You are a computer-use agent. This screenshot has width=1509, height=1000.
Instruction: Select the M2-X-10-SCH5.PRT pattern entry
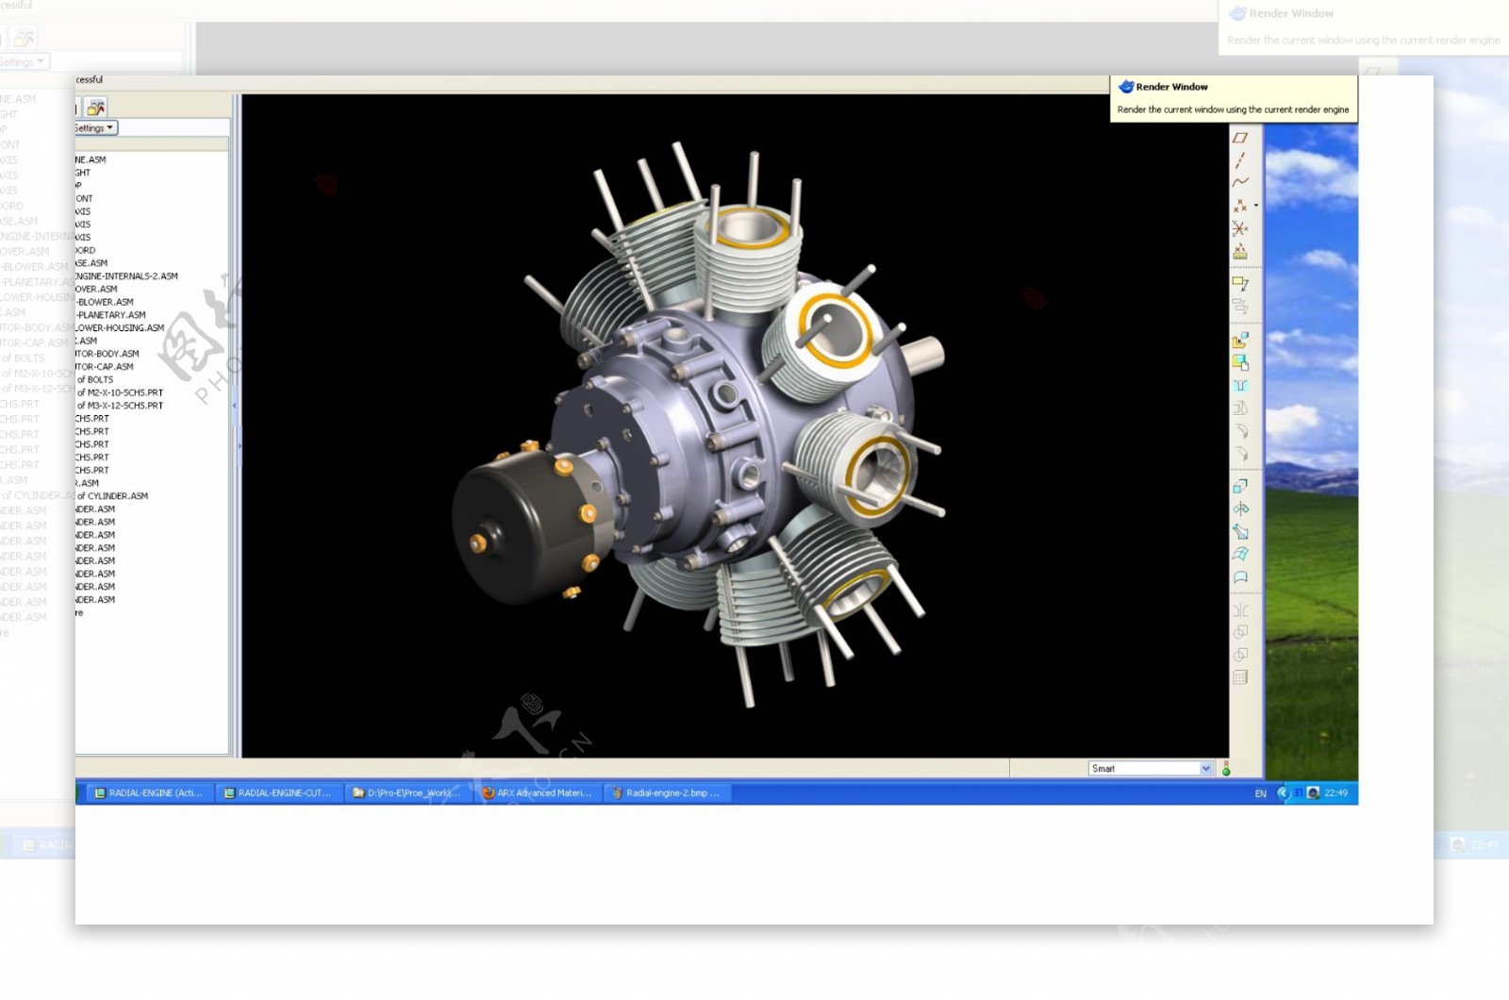(120, 392)
